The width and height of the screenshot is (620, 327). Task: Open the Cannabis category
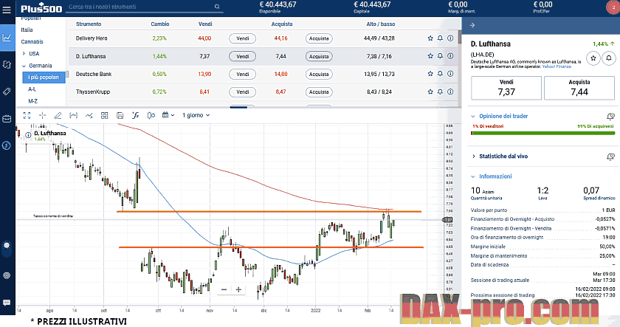32,41
